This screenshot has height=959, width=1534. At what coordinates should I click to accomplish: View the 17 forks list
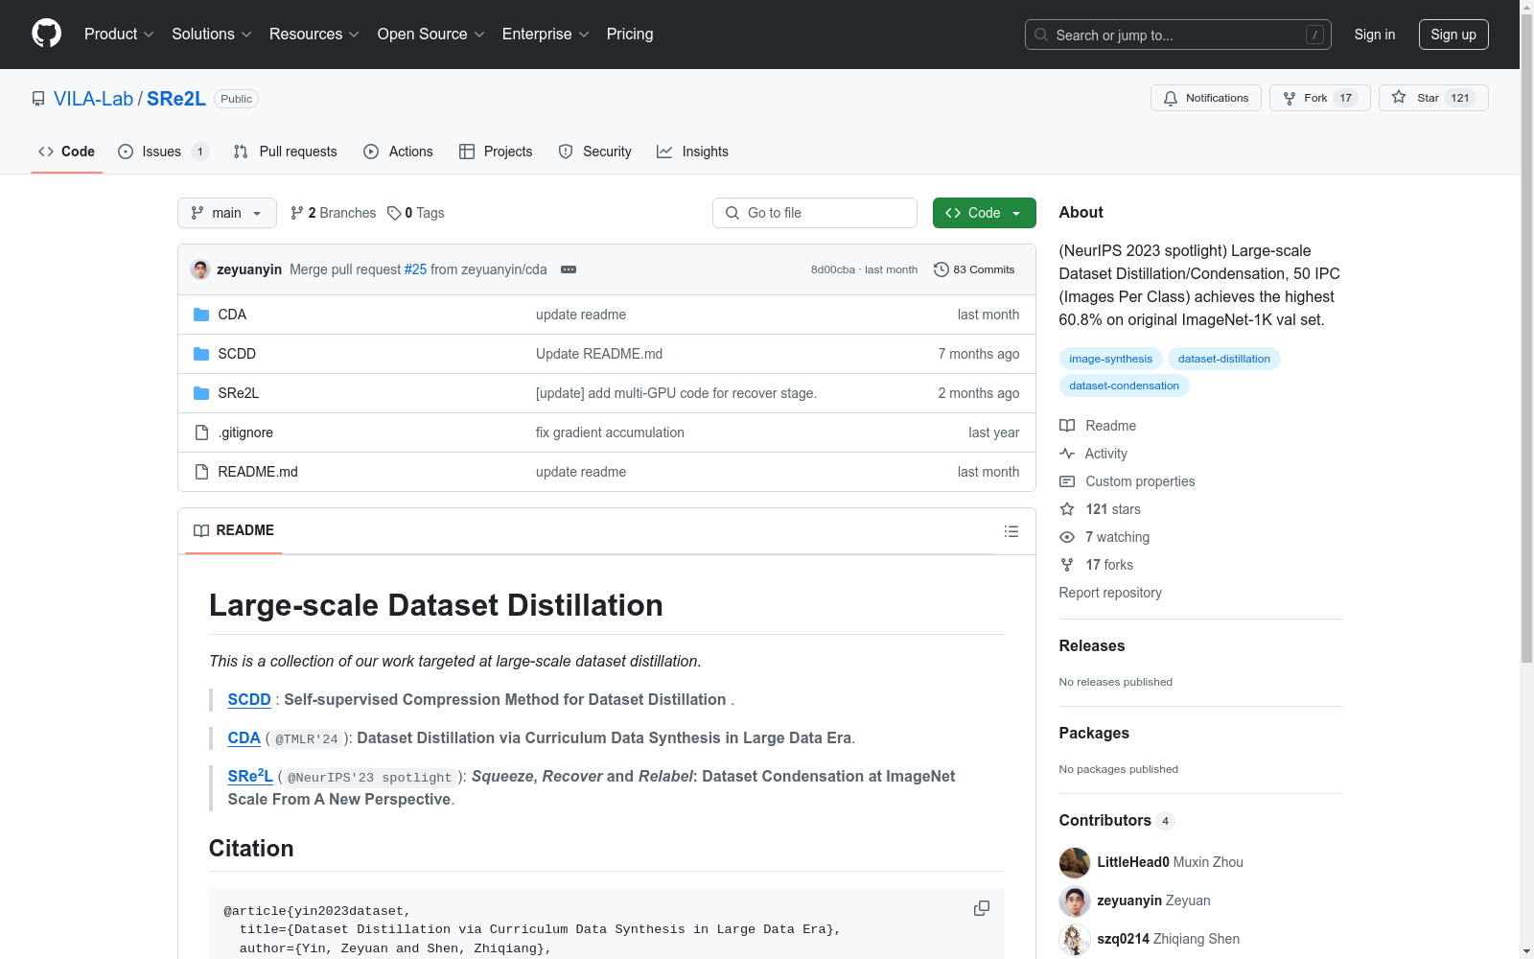[1097, 565]
